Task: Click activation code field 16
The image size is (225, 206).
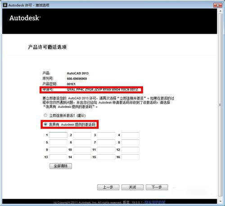Action: coord(130,157)
